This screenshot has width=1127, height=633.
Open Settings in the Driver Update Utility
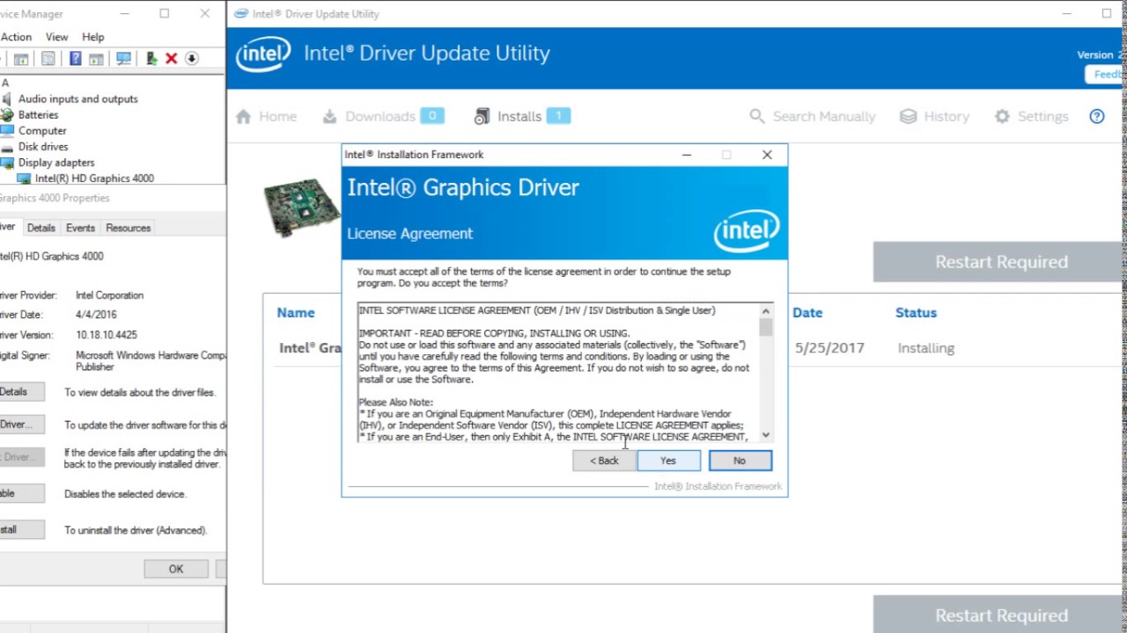click(1031, 116)
